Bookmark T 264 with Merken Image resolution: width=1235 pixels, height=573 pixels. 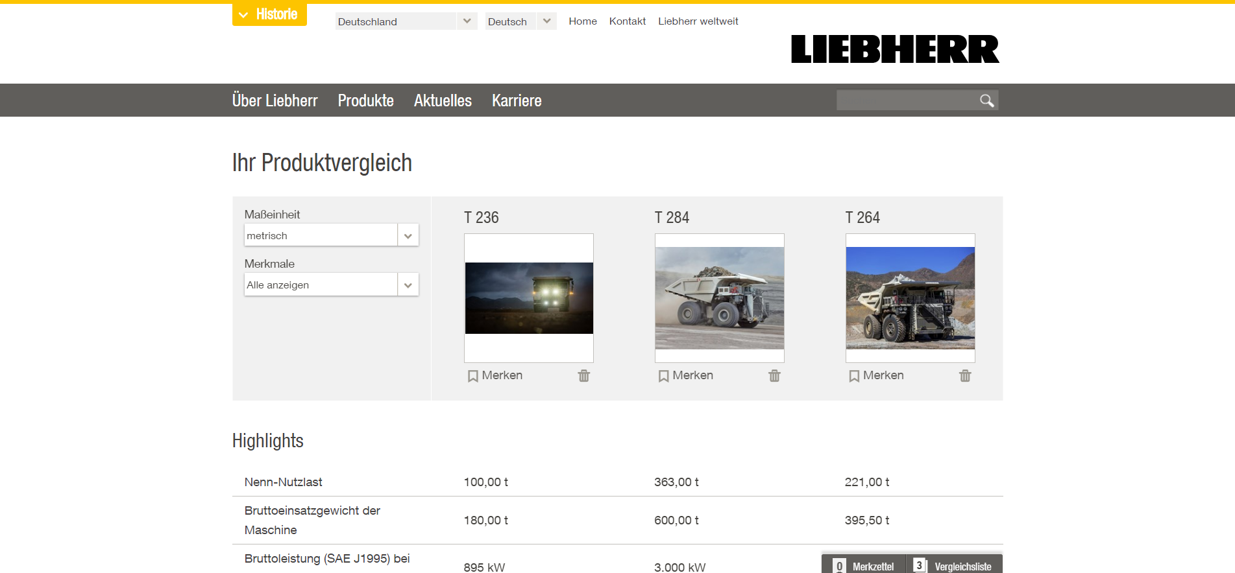pos(877,375)
